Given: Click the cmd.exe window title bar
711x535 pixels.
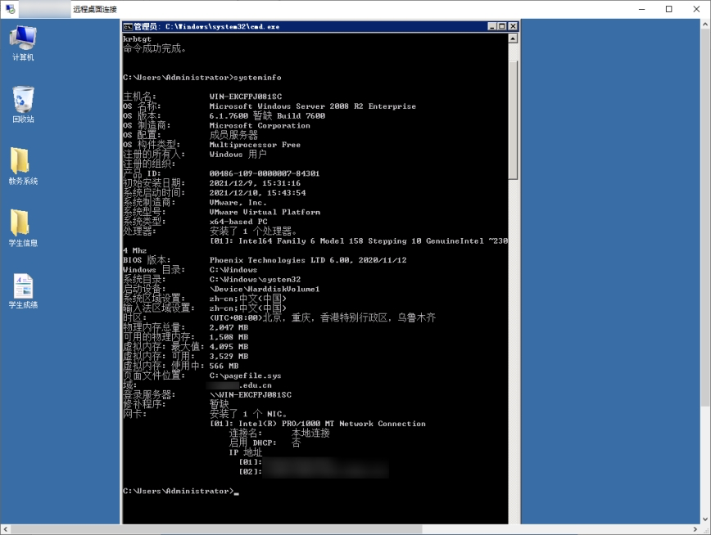Looking at the screenshot, I should point(328,26).
